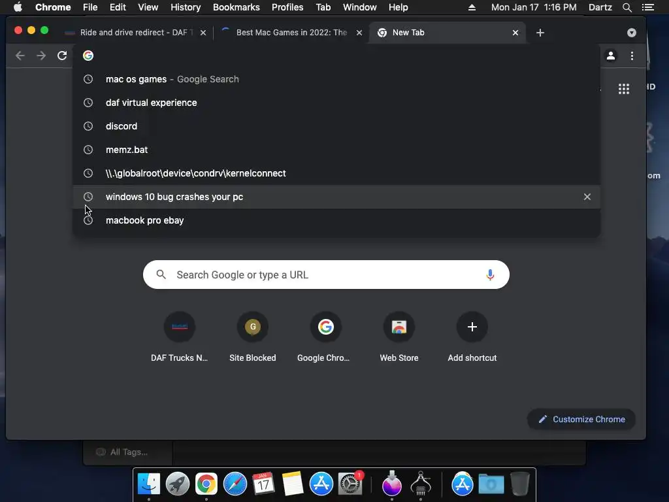
Task: Remove windows 10 bug crashes suggestion
Action: (587, 197)
